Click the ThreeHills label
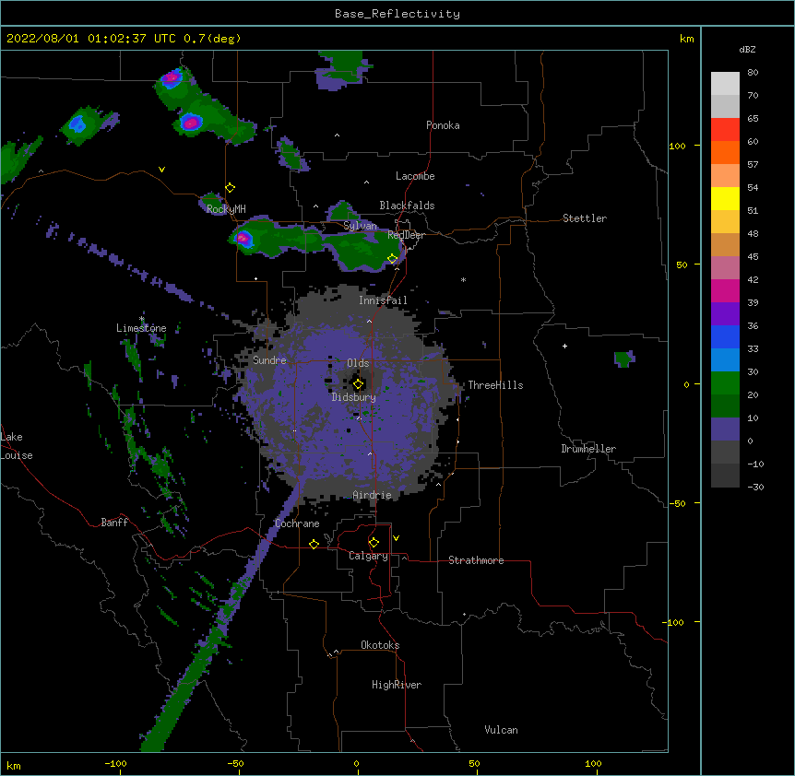795x776 pixels. [495, 385]
